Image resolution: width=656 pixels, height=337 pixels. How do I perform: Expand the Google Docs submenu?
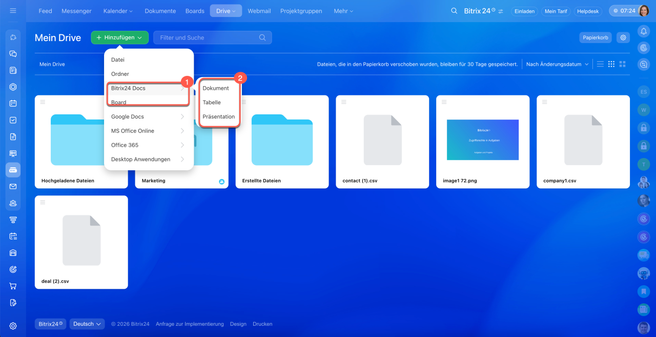(x=149, y=116)
